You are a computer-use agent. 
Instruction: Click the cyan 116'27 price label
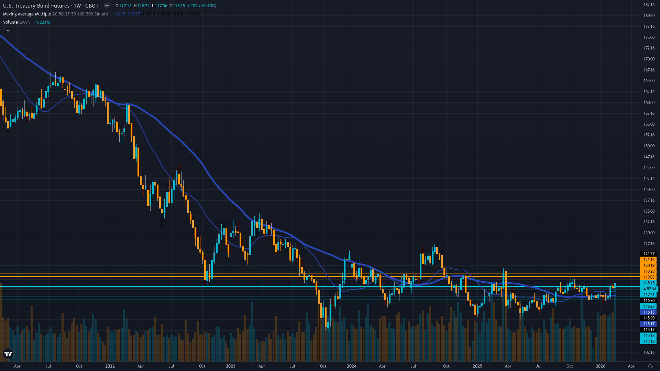coord(648,306)
